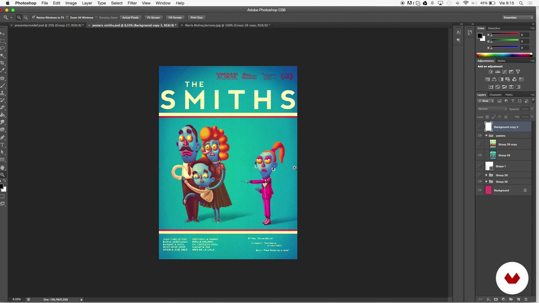Click the Color panel foreground swatch

point(480,36)
